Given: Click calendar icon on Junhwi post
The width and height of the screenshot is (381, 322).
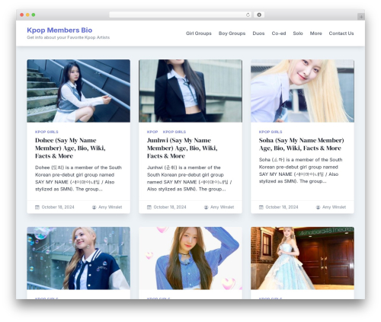Looking at the screenshot, I should click(149, 207).
